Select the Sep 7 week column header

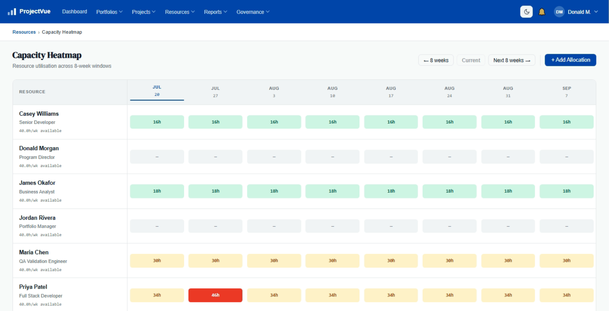(567, 92)
